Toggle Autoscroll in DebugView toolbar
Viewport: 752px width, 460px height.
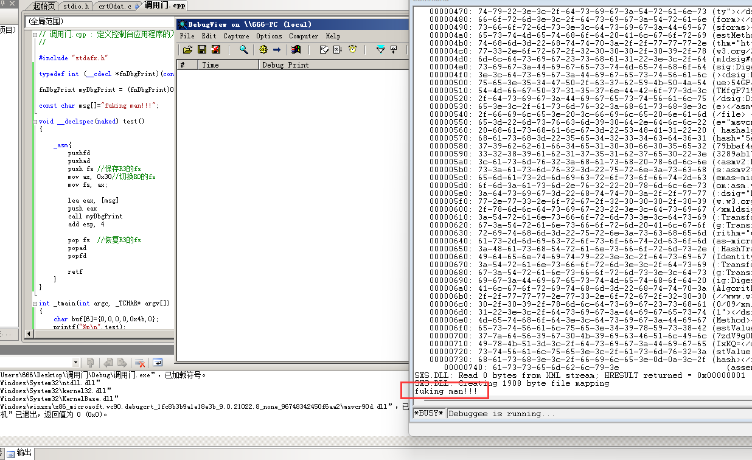click(x=339, y=50)
